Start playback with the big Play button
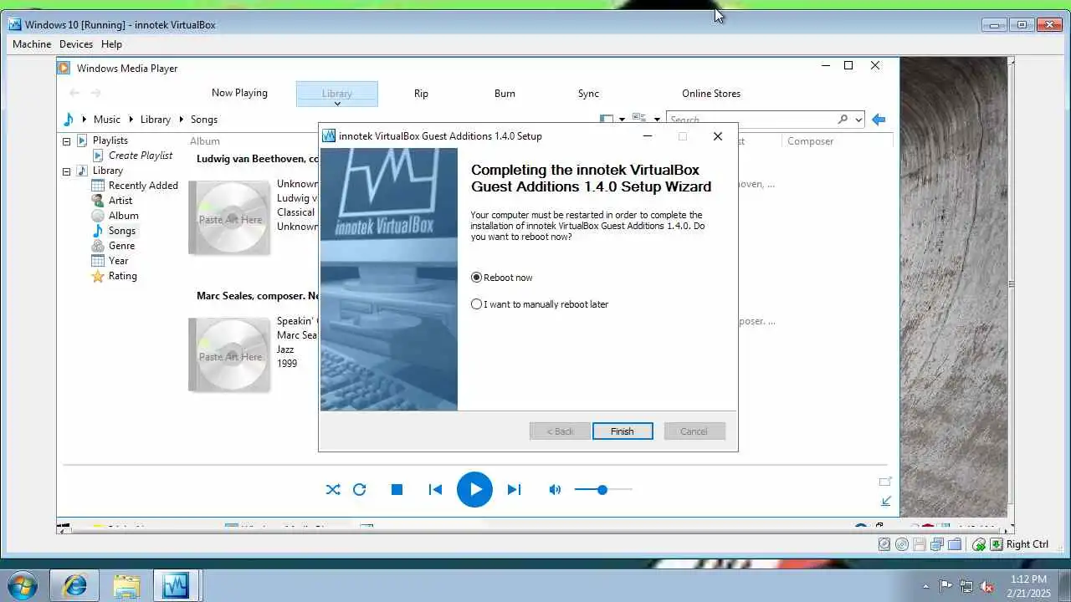 pyautogui.click(x=474, y=489)
